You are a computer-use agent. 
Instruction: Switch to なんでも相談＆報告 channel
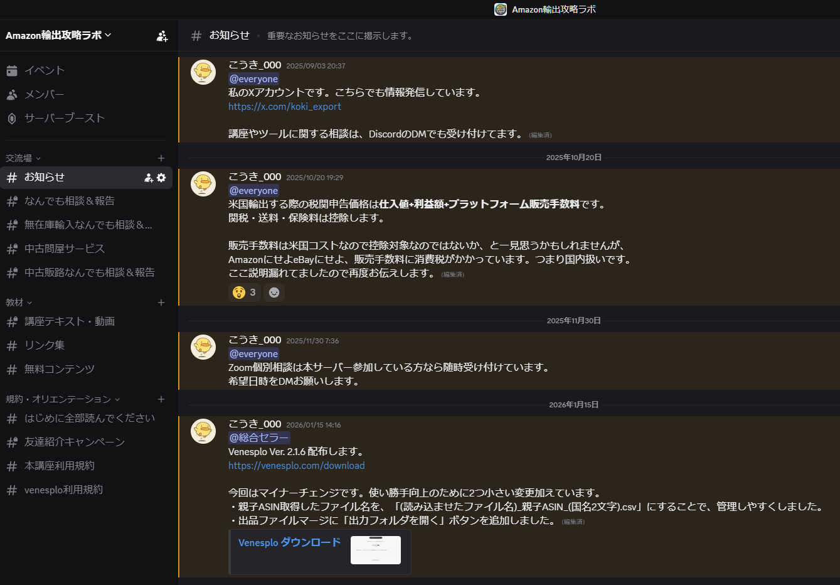tap(70, 201)
